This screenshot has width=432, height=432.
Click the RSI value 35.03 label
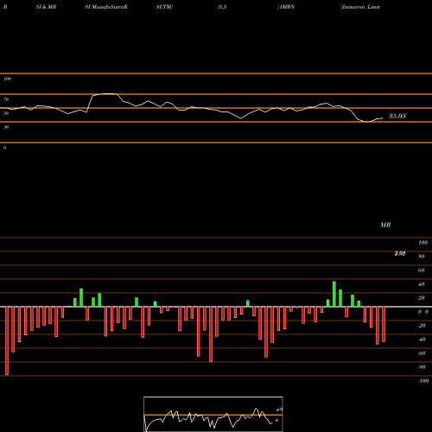click(x=397, y=116)
